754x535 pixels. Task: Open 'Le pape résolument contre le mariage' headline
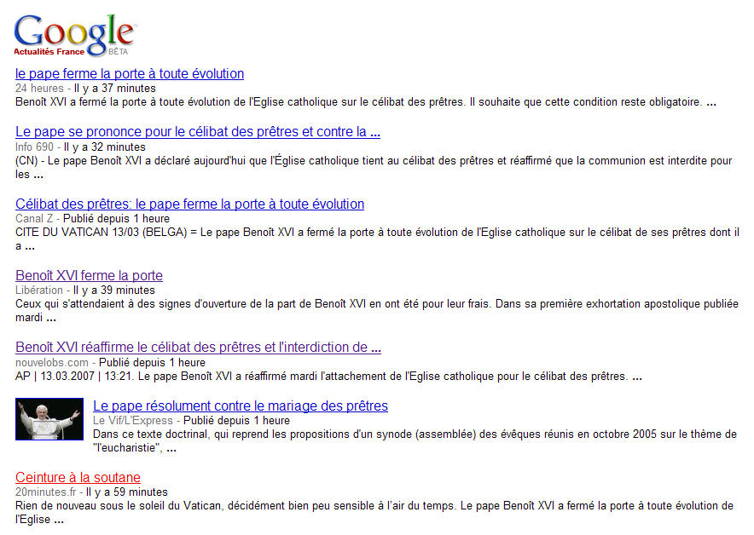pyautogui.click(x=240, y=406)
